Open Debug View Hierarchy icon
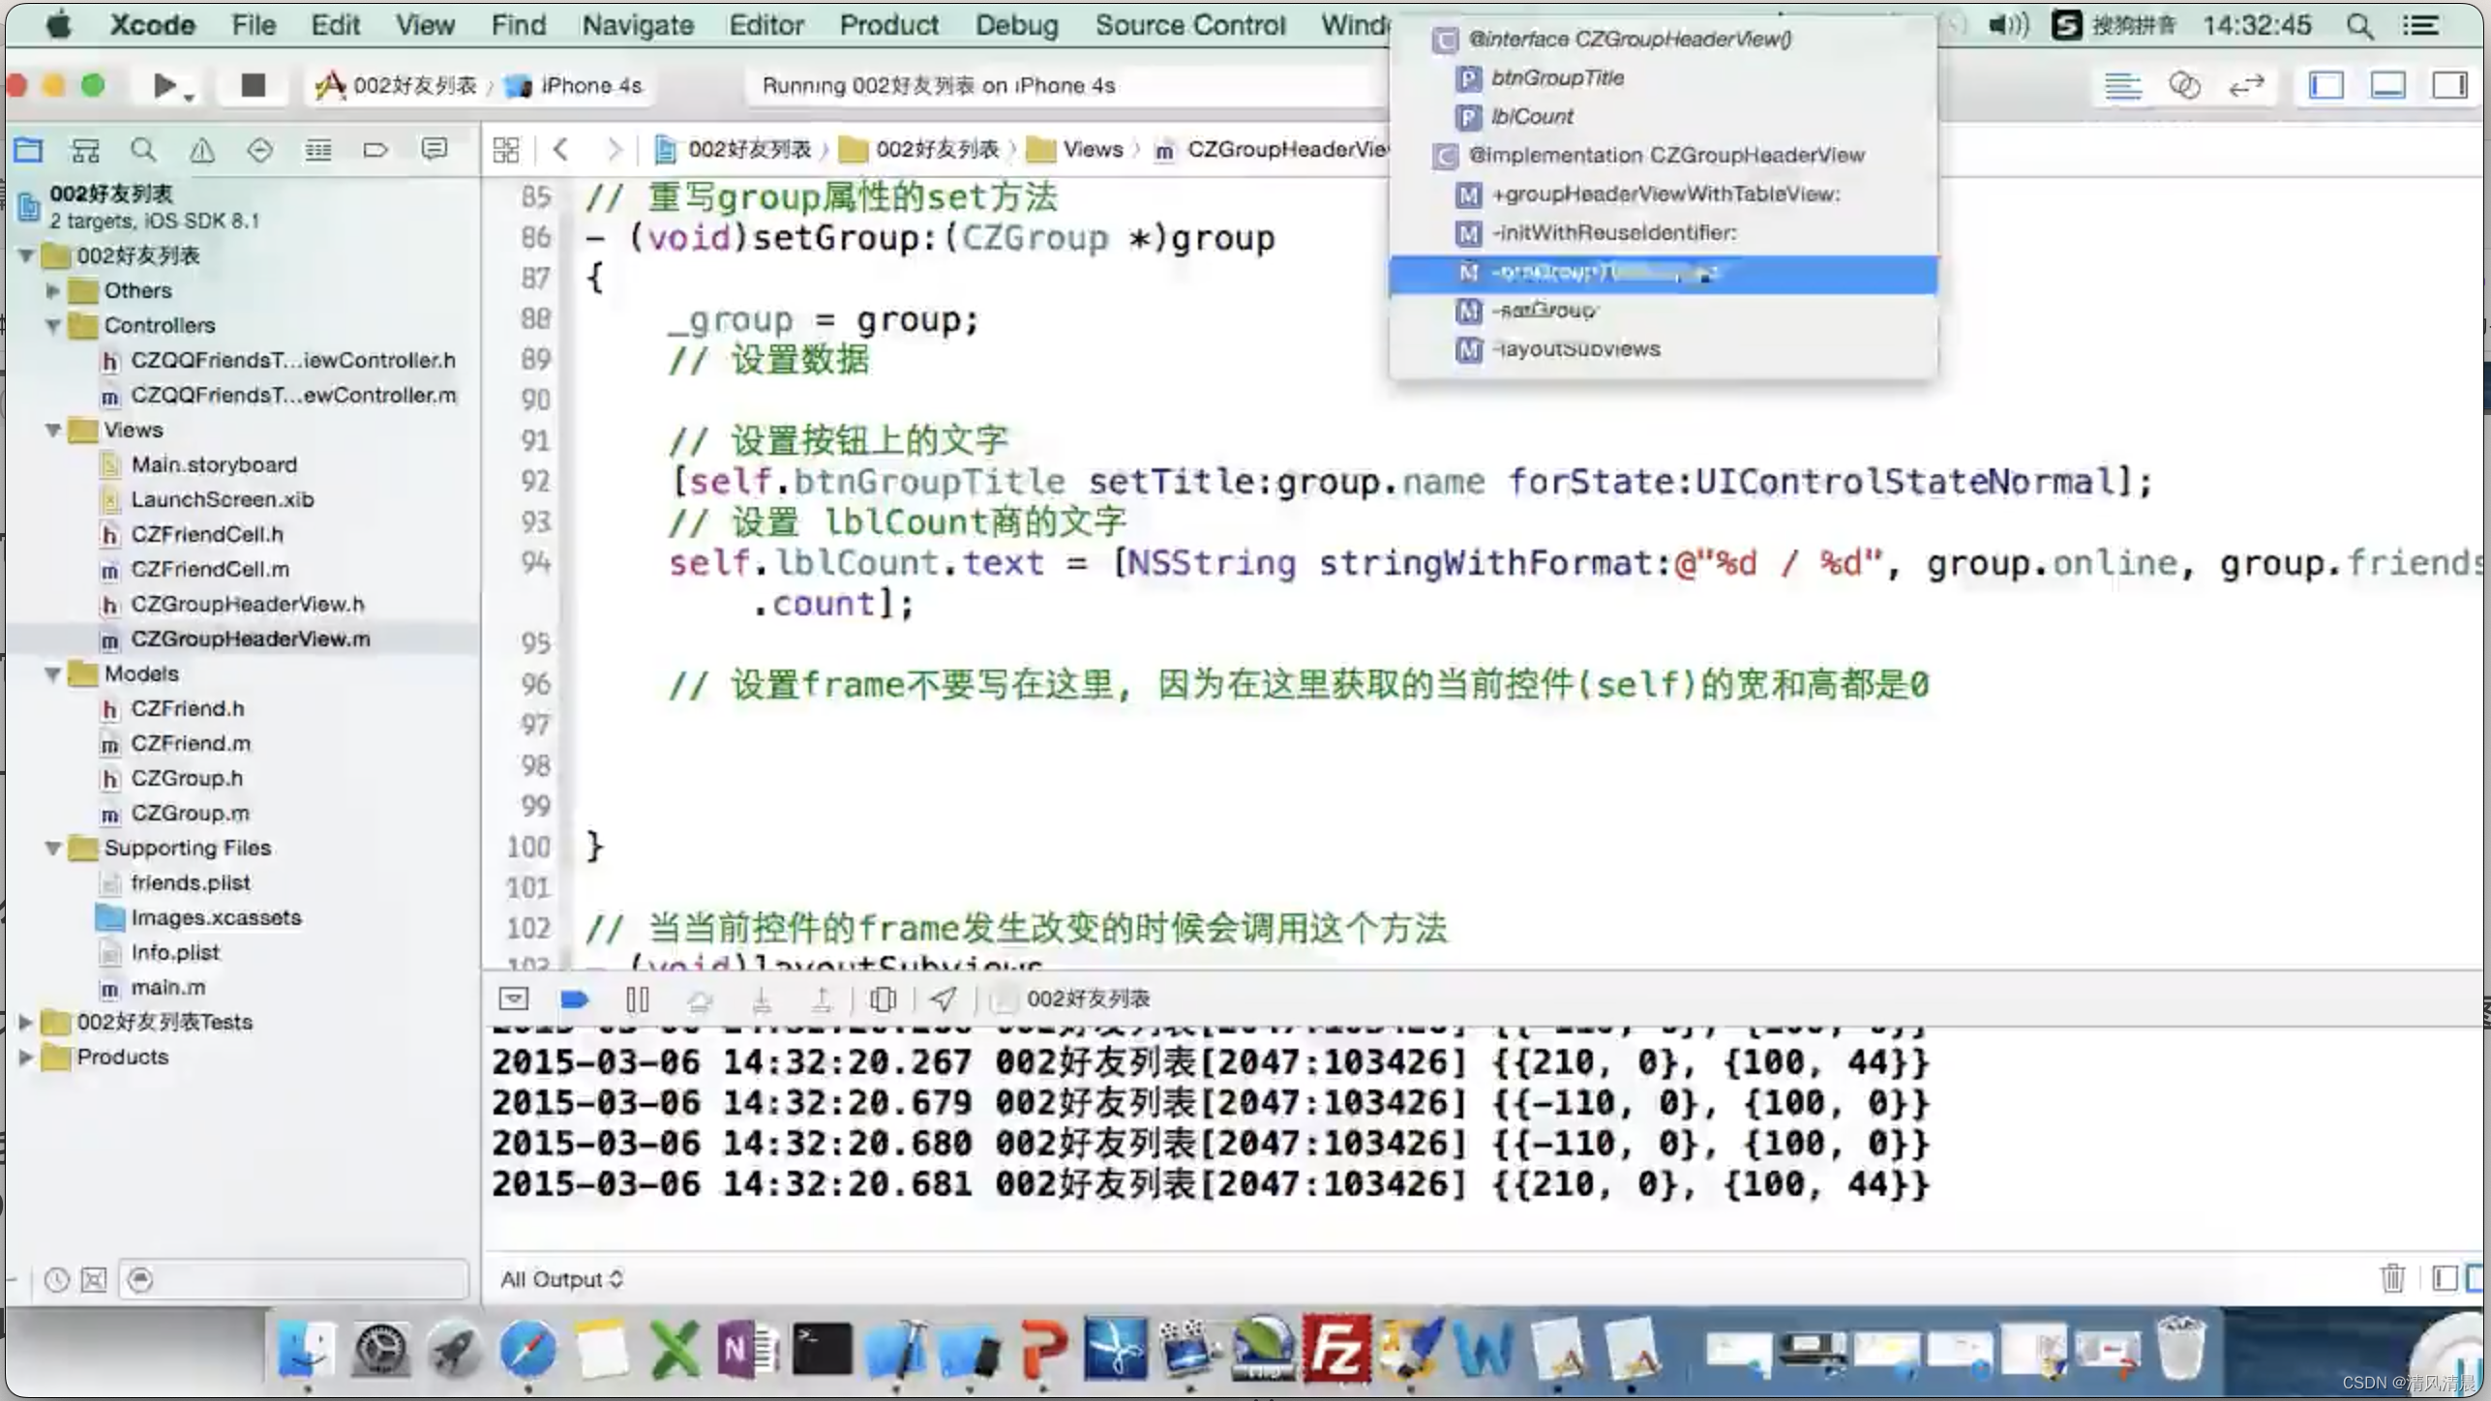Viewport: 2491px width, 1401px height. (x=884, y=999)
